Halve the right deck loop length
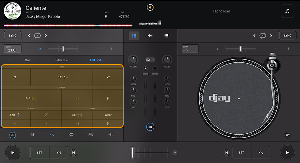Screen dimensions: 300x163 (x=254, y=36)
